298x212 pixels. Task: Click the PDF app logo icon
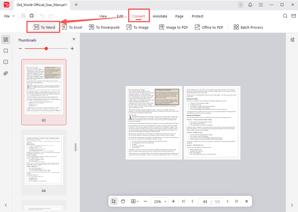pos(6,5)
